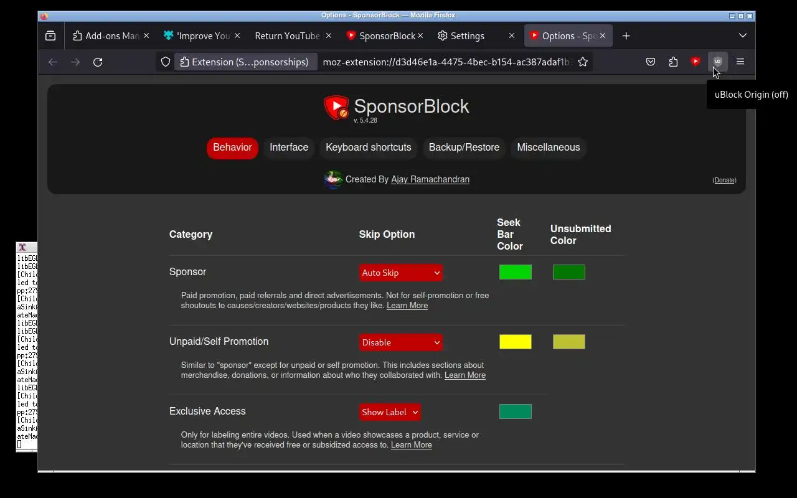The image size is (797, 498).
Task: Open the Exclusive Access Show Label dropdown
Action: 390,412
